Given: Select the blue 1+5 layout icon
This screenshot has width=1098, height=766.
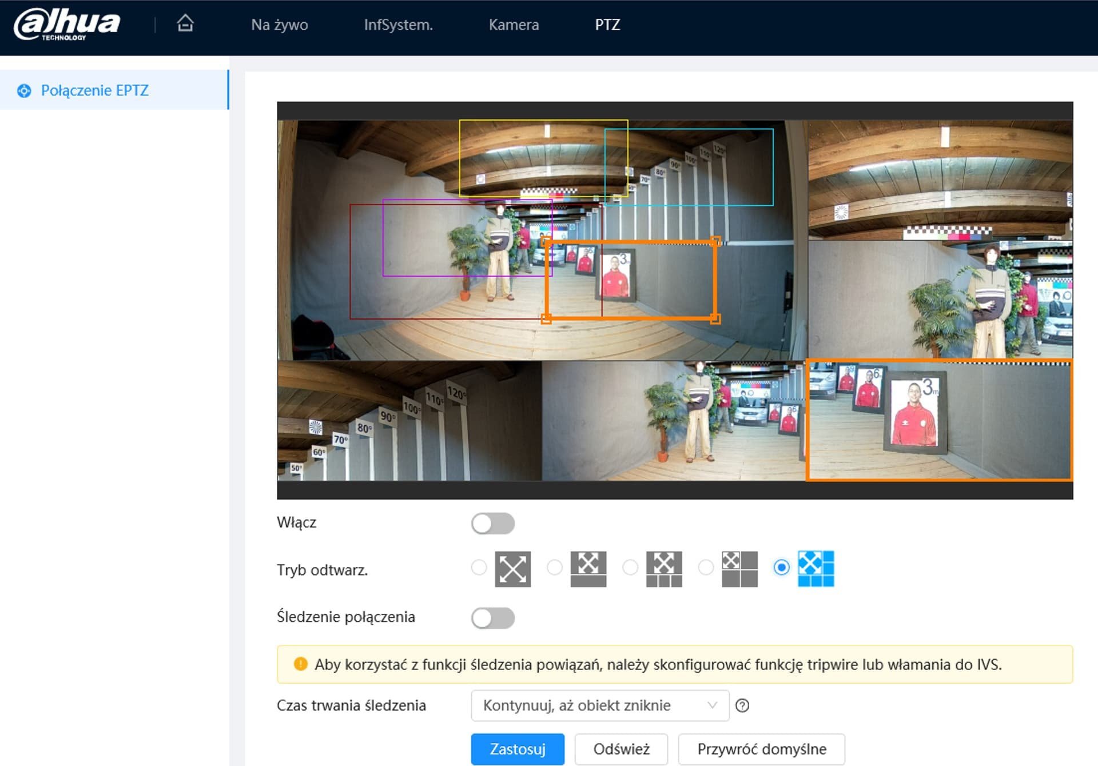Looking at the screenshot, I should (815, 569).
